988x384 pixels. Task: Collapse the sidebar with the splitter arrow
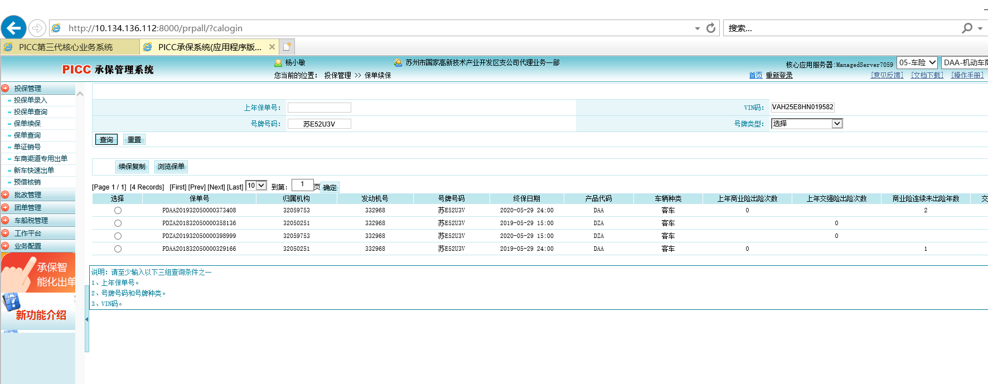point(86,319)
